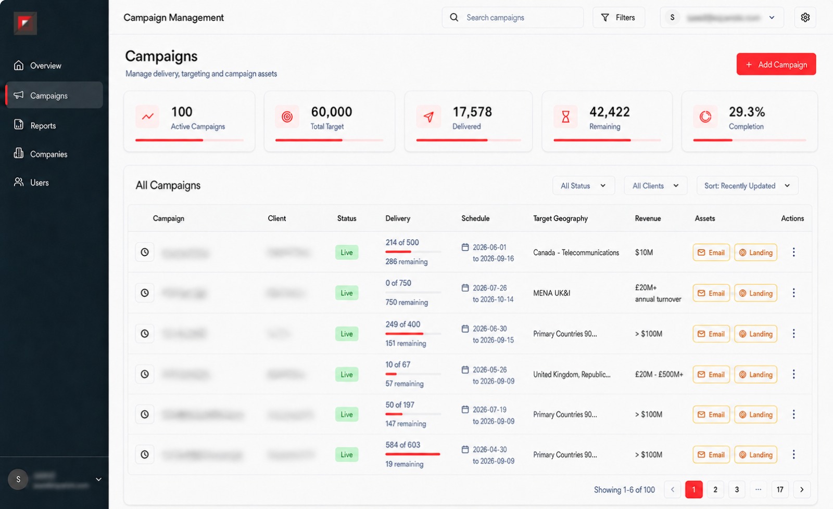The image size is (833, 509).
Task: Jump to page 17
Action: (x=780, y=489)
